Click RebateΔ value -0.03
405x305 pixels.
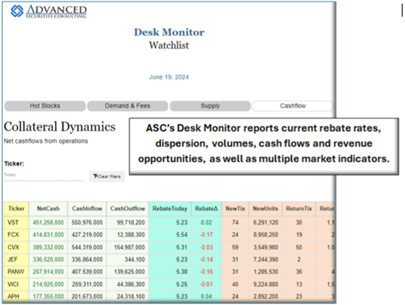click(207, 247)
